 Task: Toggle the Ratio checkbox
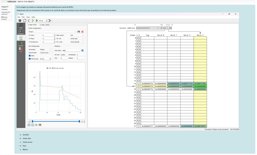pos(30,56)
